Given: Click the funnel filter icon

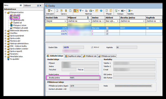Looking at the screenshot, I should [81, 11].
